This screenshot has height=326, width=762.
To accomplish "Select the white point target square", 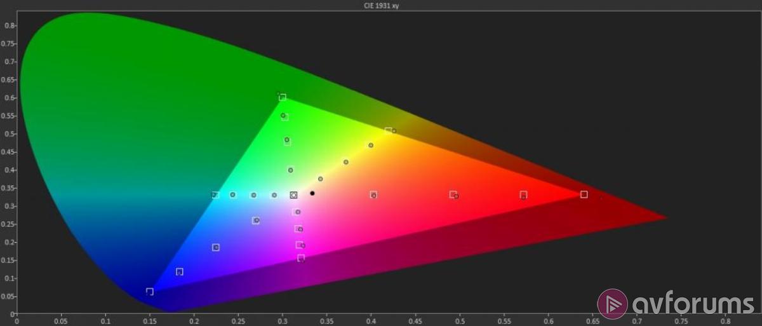I will 293,195.
